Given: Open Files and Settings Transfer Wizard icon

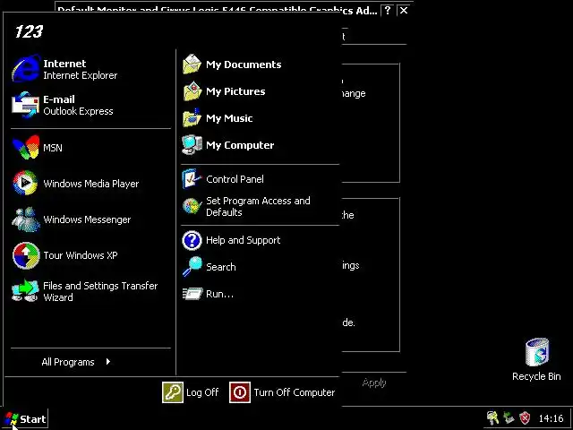Looking at the screenshot, I should tap(26, 291).
